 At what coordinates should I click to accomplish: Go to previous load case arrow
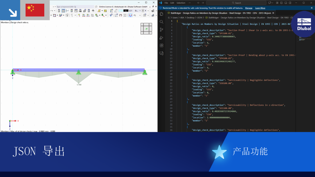point(143,11)
